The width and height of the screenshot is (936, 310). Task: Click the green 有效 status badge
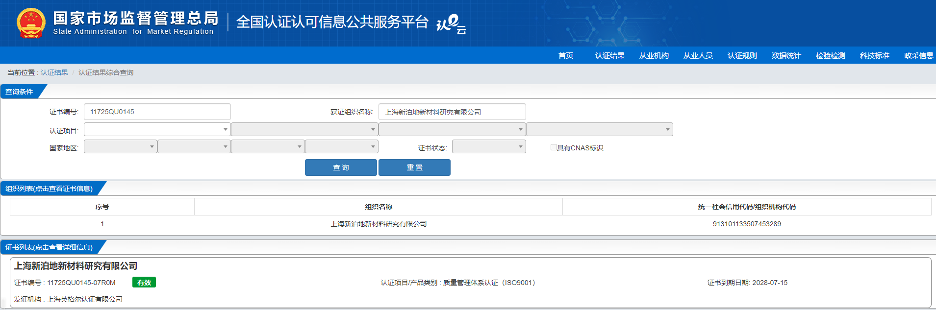(144, 283)
